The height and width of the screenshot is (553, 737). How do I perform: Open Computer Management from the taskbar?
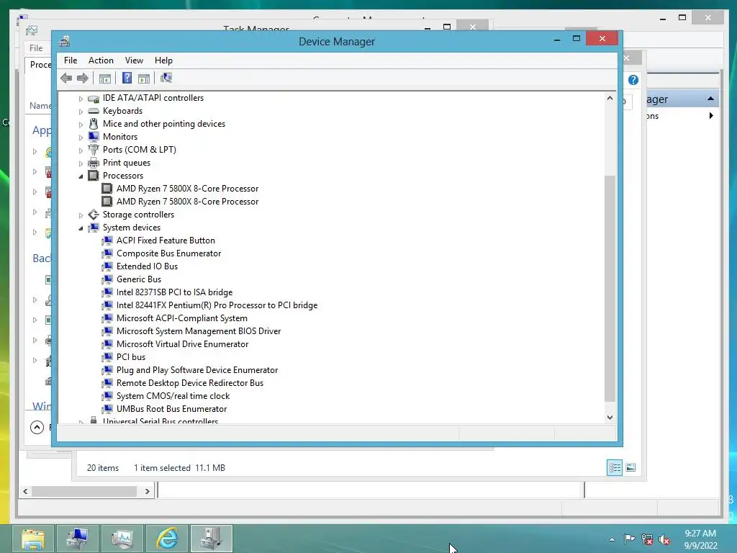tap(78, 539)
